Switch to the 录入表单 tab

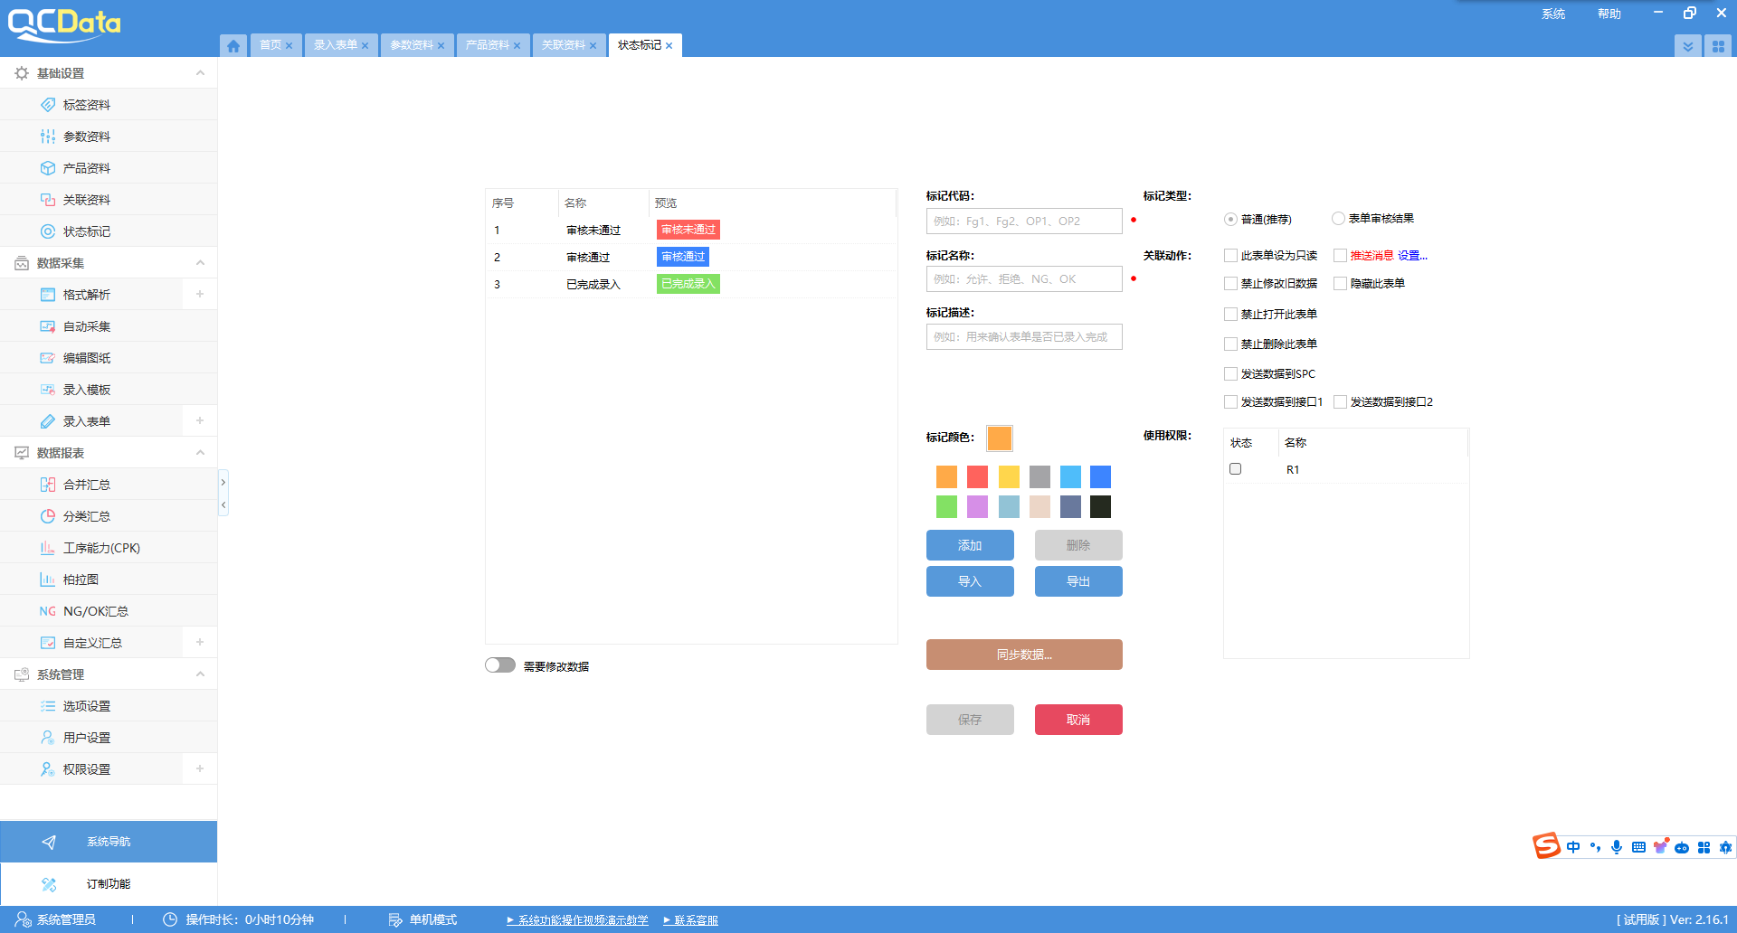[336, 45]
